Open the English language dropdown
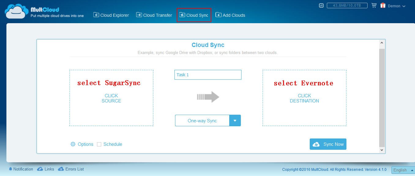This screenshot has height=176, width=415. click(x=403, y=170)
